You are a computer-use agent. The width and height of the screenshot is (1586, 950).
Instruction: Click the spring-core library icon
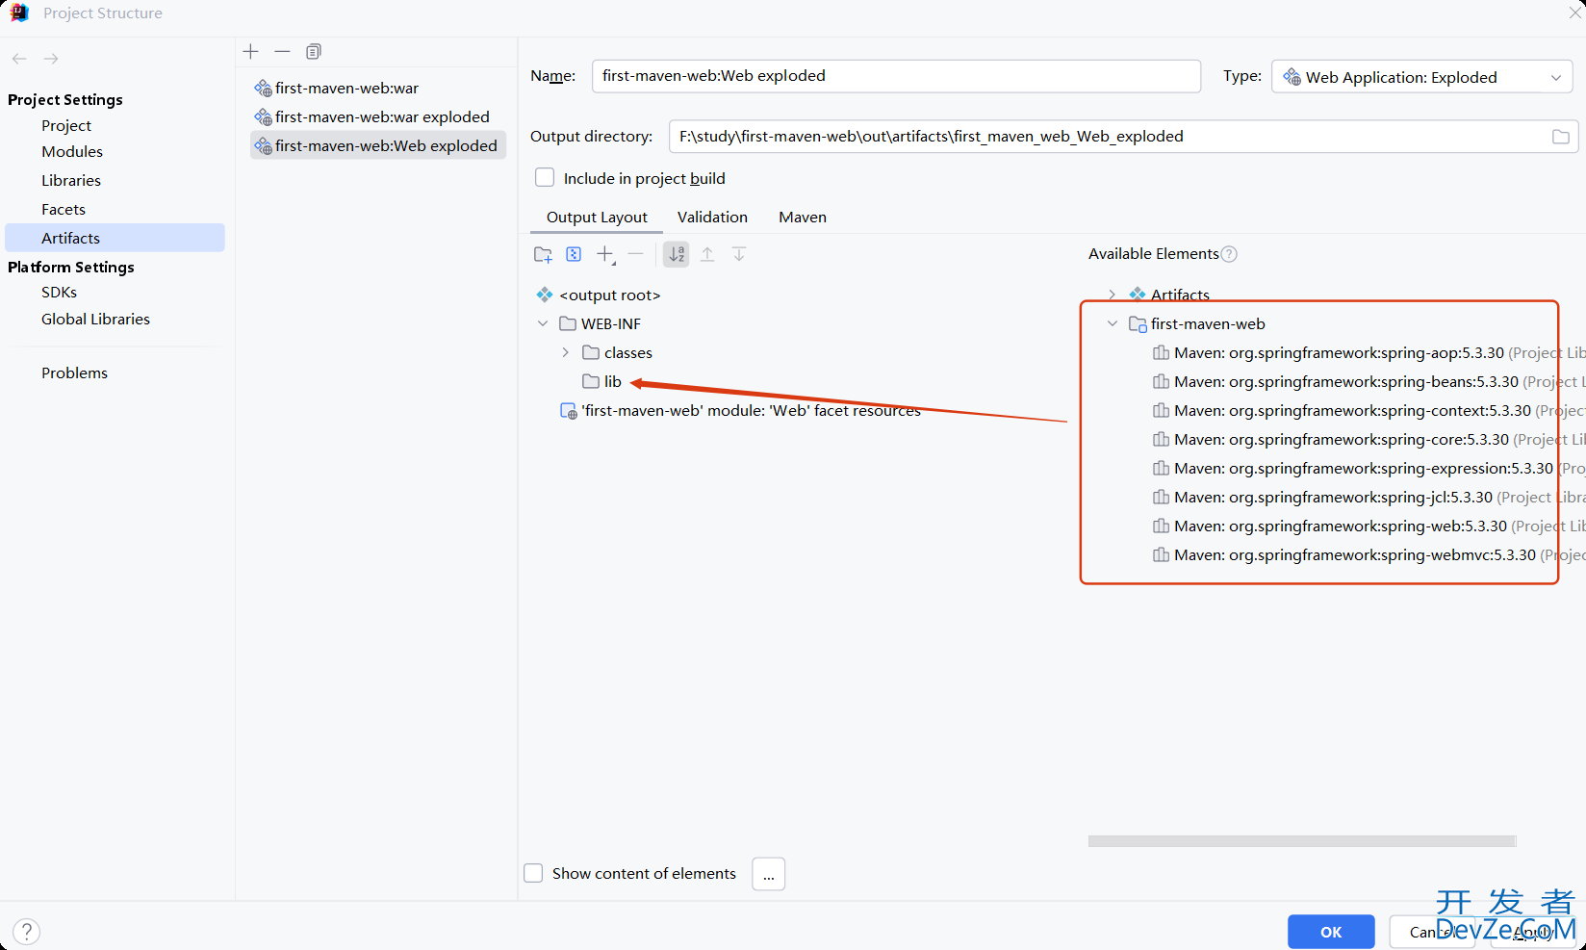coord(1162,439)
